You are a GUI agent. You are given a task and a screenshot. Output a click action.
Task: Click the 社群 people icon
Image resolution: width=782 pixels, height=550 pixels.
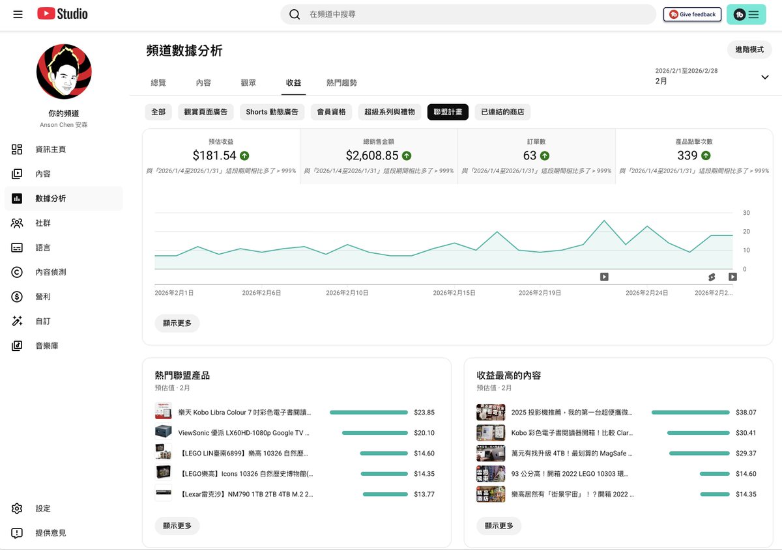click(x=17, y=223)
